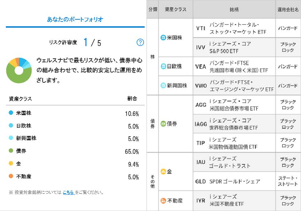This screenshot has width=301, height=211.
Task: Click the orange 不動産 real estate icon
Action: coord(163,200)
